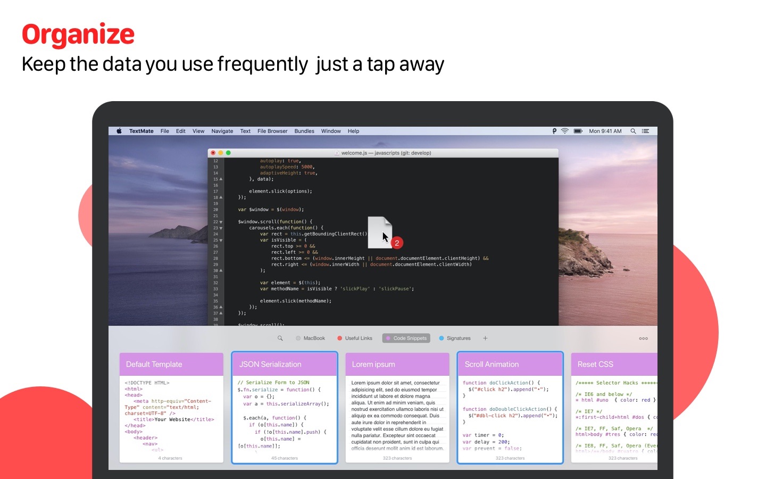Click the Default Template HTML code preview
Image resolution: width=766 pixels, height=479 pixels.
(170, 416)
